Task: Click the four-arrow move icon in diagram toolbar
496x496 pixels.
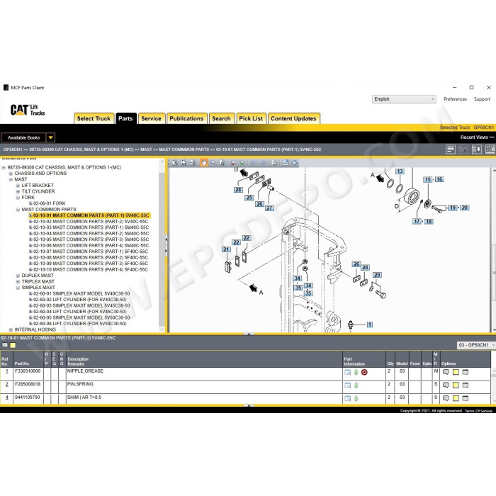Action: 295,162
